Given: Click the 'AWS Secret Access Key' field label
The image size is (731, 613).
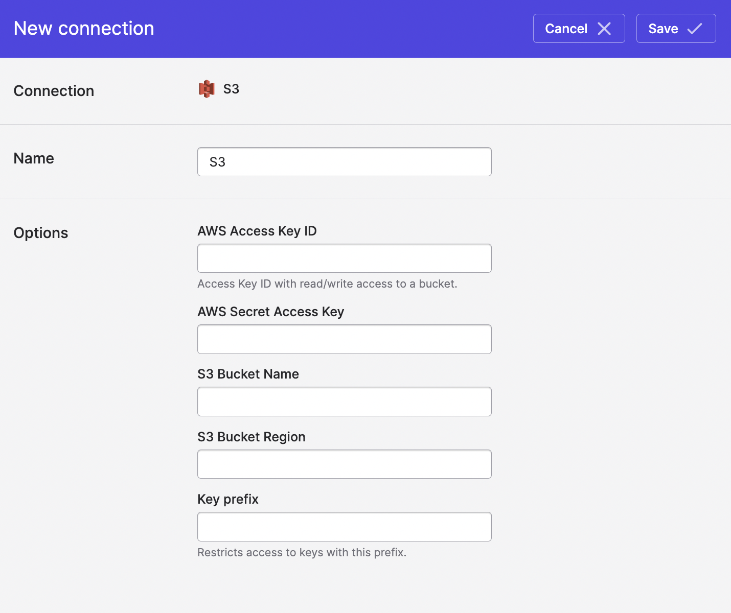Looking at the screenshot, I should [x=271, y=312].
